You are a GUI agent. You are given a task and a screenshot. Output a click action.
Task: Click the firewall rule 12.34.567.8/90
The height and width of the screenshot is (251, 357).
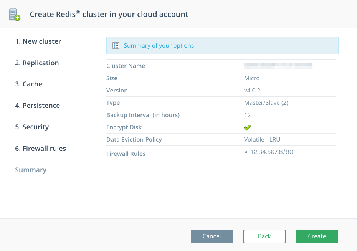(x=272, y=152)
